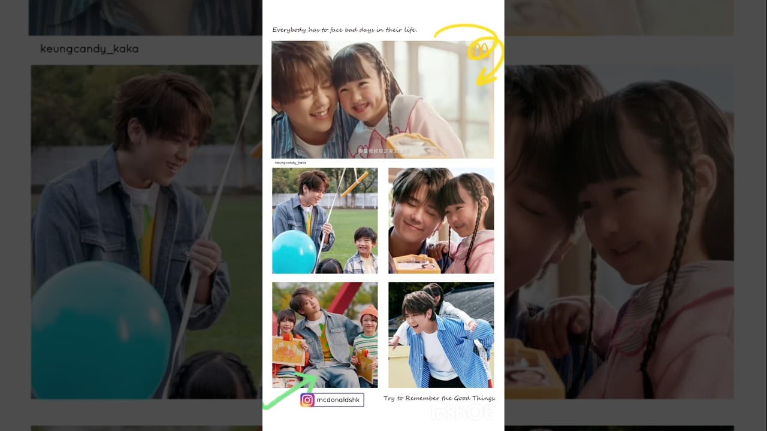Image resolution: width=767 pixels, height=431 pixels.
Task: Click the text "Try to Remember the Good Things"
Action: [x=439, y=398]
